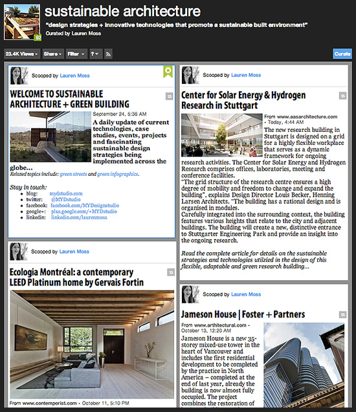Click www.aasarchitecture.com source text
The image size is (356, 412).
pos(307,116)
